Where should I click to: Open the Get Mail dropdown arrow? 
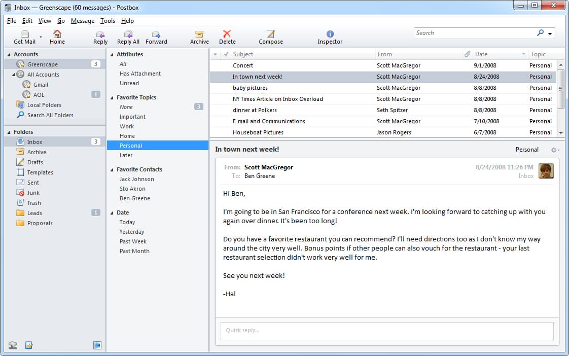tap(41, 37)
